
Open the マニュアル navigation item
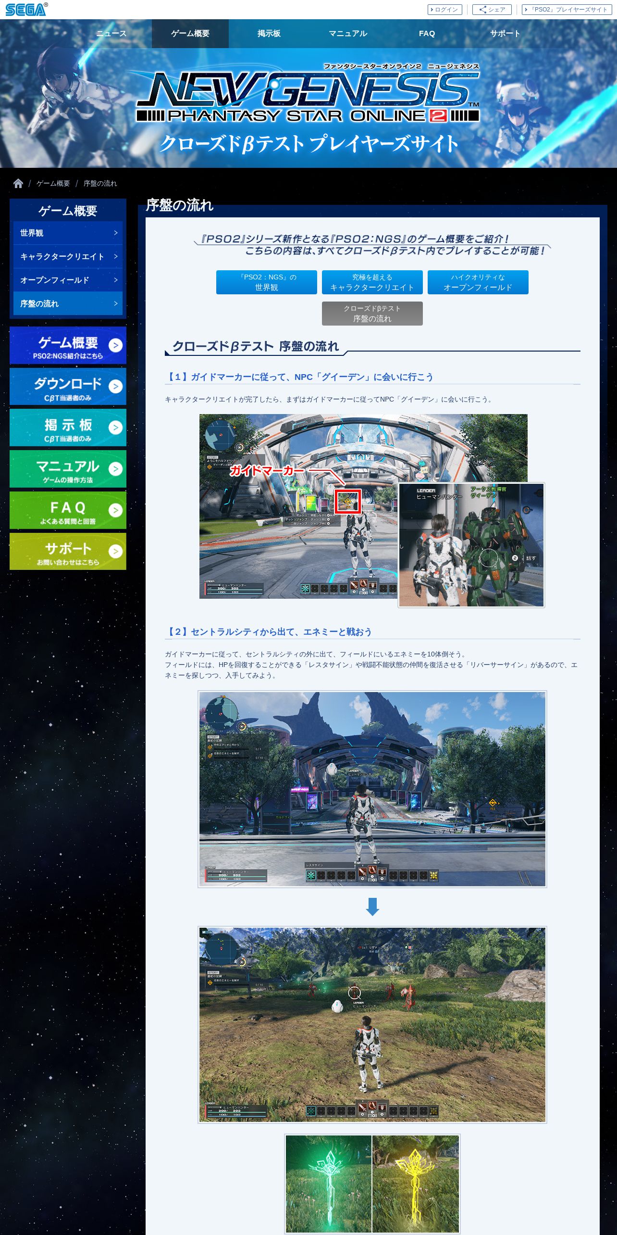(x=348, y=34)
